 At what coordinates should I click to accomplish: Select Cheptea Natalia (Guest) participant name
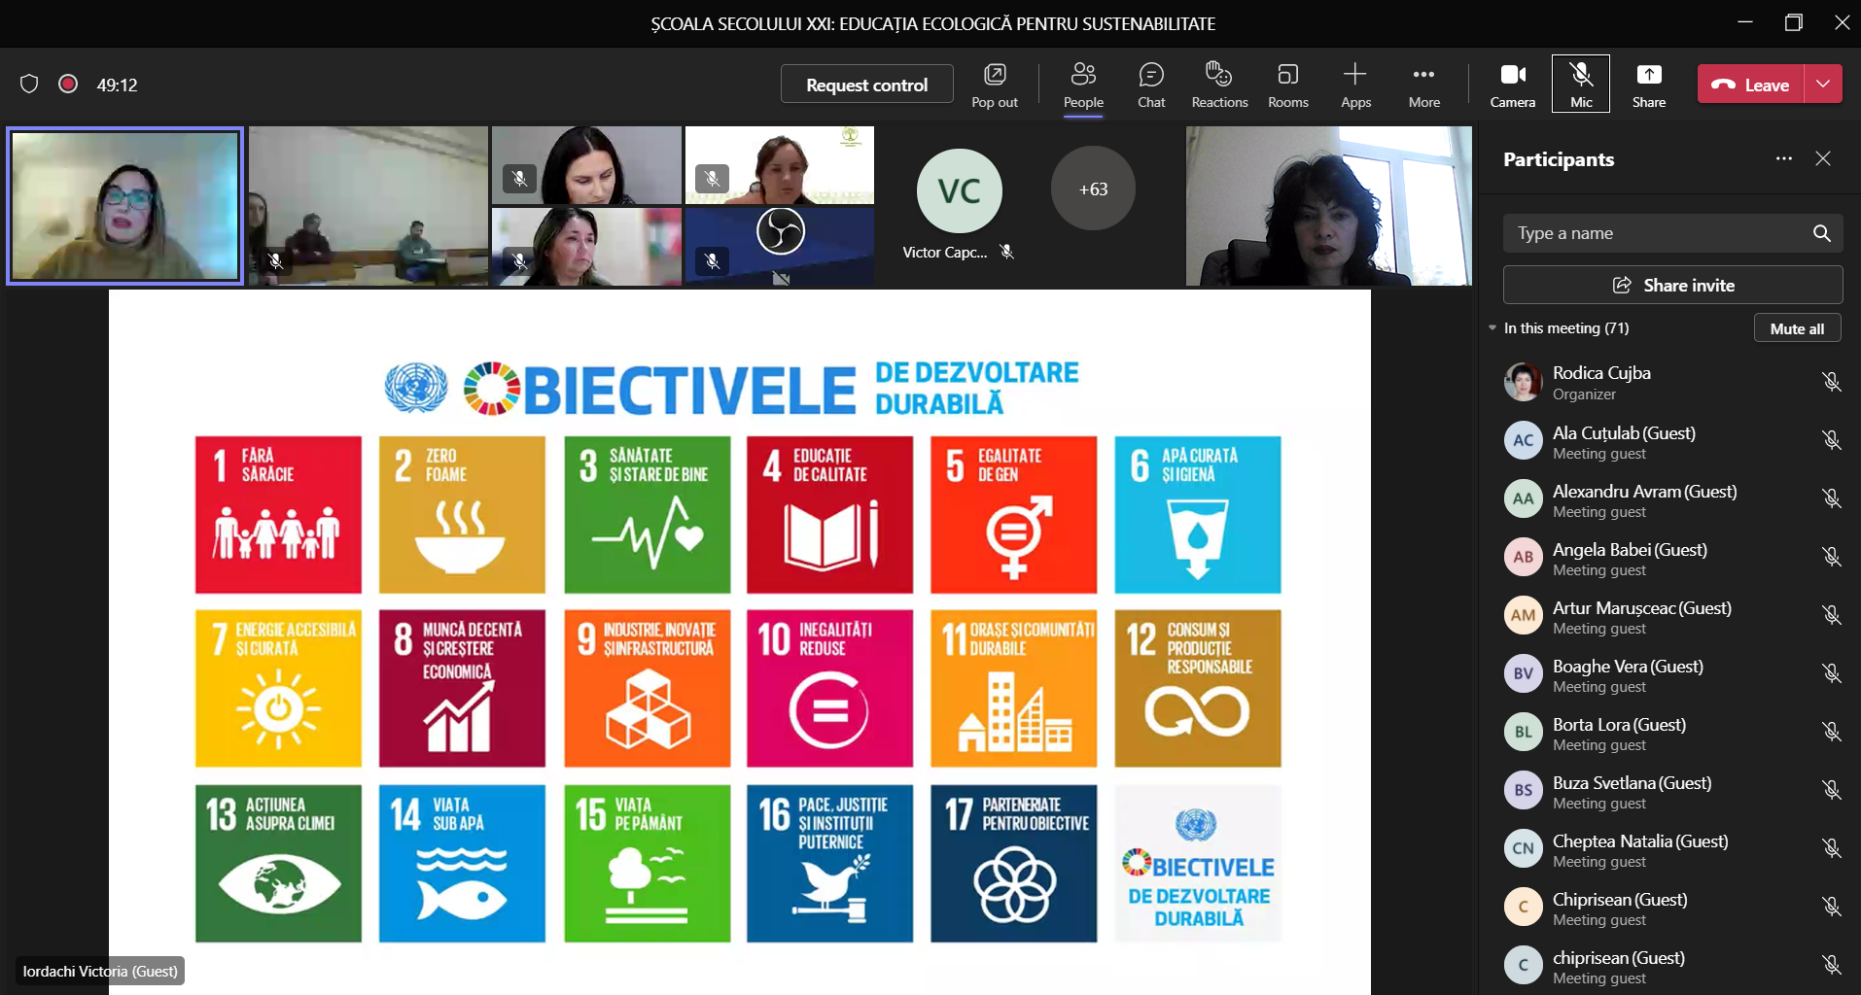point(1640,841)
